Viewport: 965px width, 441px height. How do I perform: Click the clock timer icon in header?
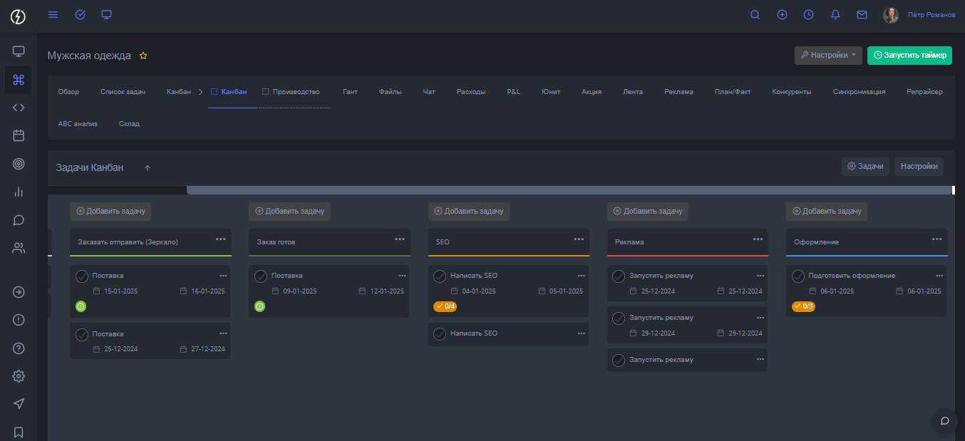(x=808, y=14)
